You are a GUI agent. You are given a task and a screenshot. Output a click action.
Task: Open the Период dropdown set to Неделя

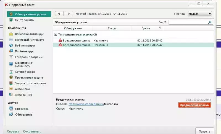[200, 14]
